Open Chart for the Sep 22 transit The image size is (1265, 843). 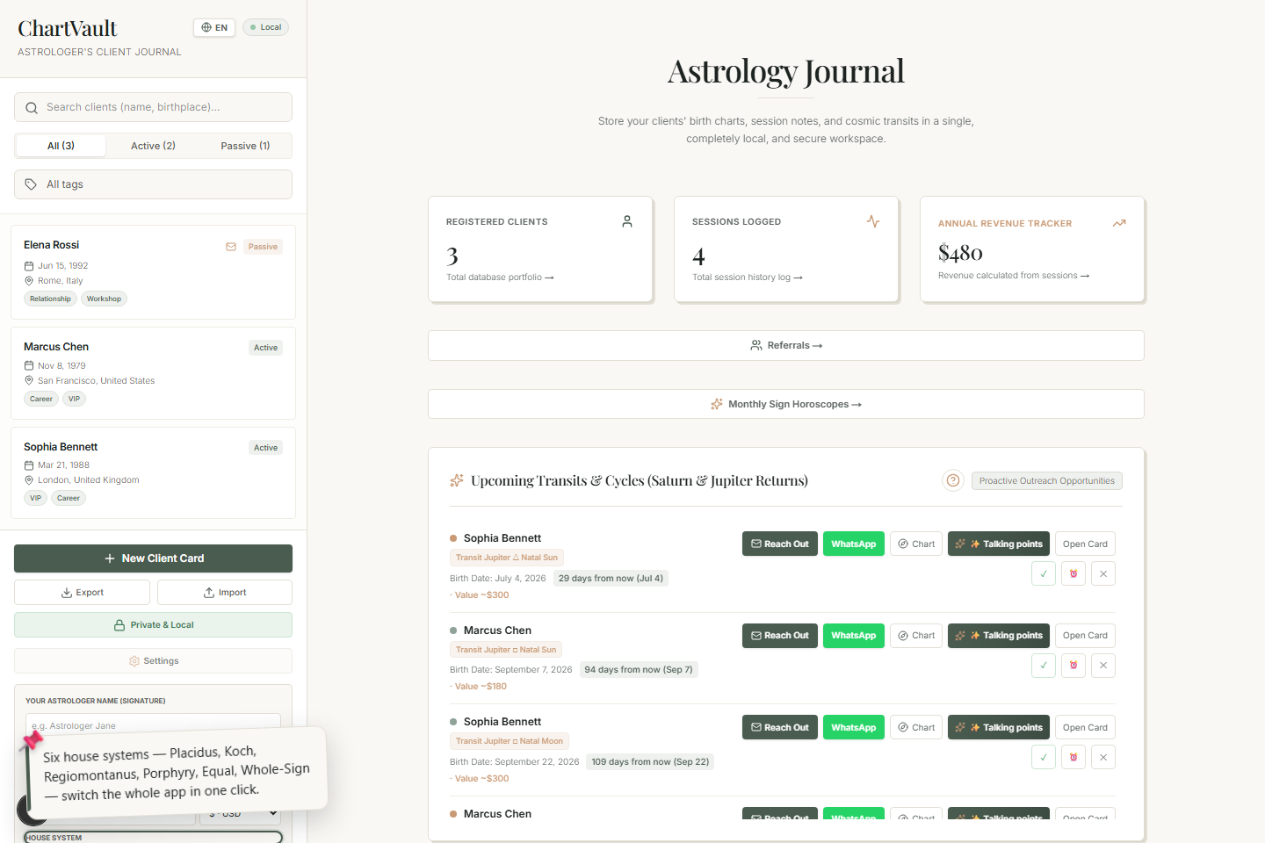coord(916,727)
